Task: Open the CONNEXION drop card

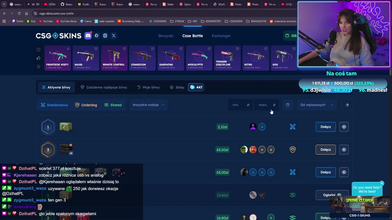Action: (142, 58)
